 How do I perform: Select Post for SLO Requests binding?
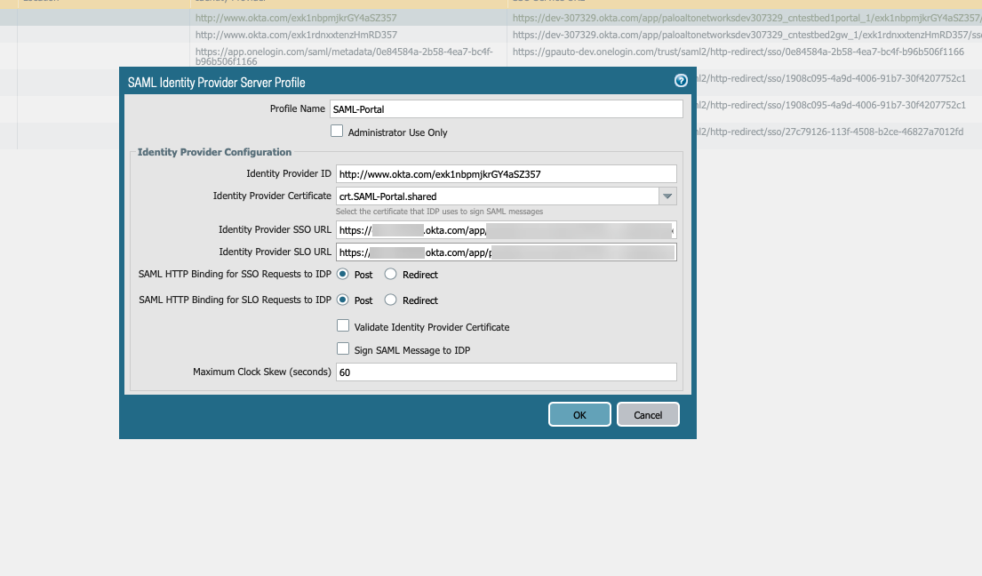[x=343, y=300]
